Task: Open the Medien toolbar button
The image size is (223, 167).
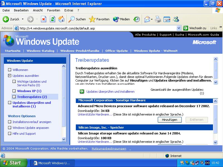Action: click(x=122, y=19)
